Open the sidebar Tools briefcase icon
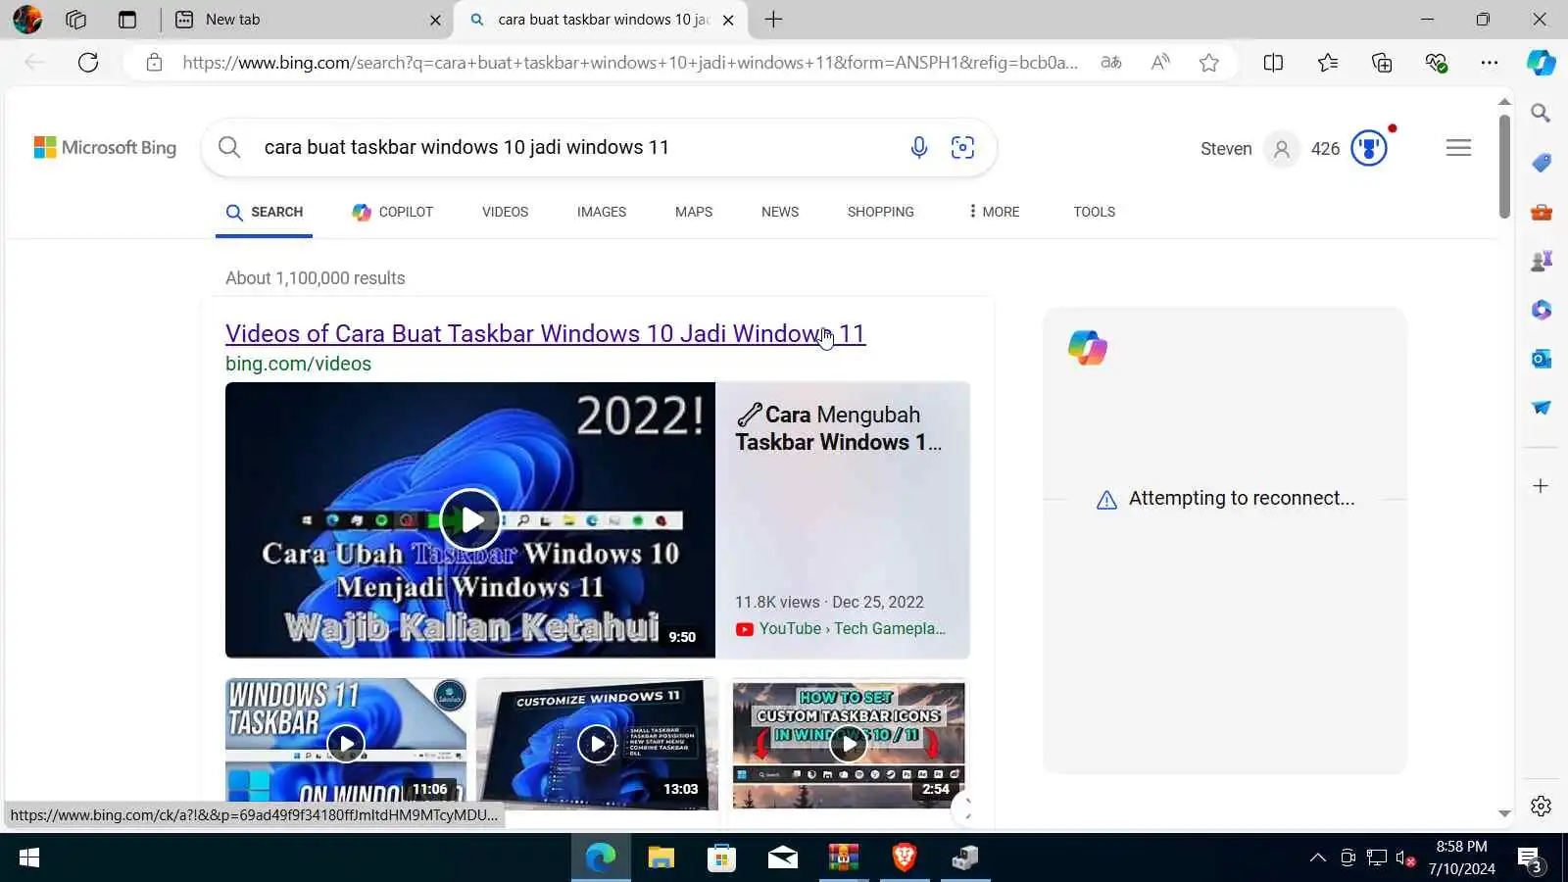The width and height of the screenshot is (1568, 882). coord(1541,212)
